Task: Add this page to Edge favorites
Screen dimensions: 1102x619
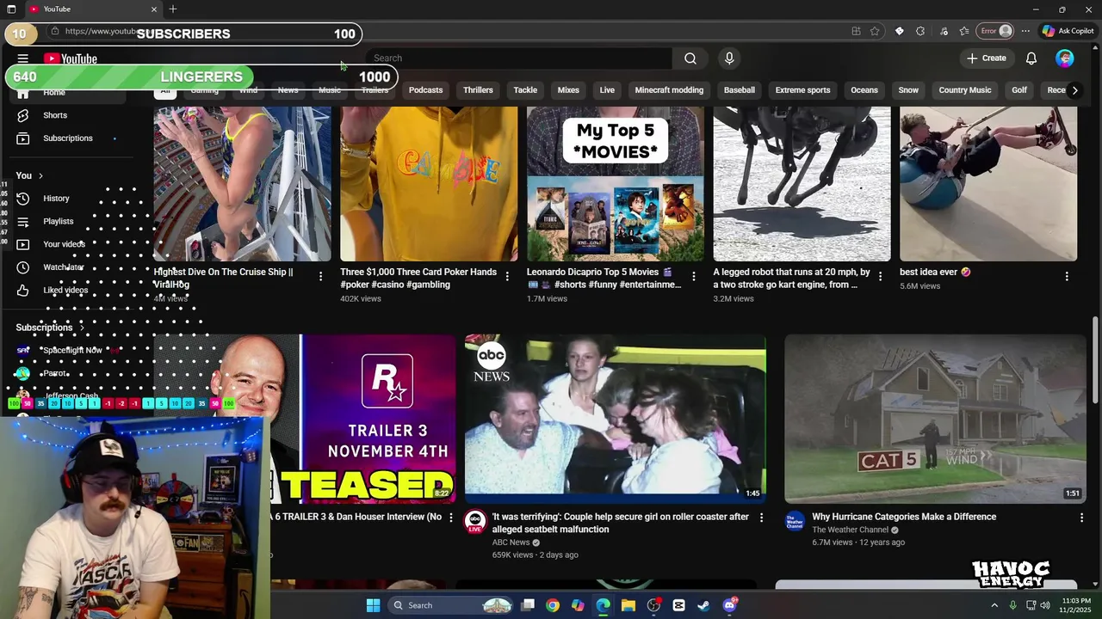Action: [x=875, y=31]
